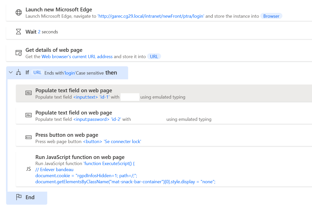The image size is (312, 207).
Task: Click the 'login' value in the If condition
Action: pos(70,73)
